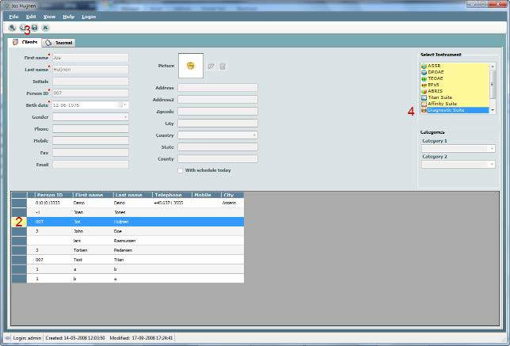Click the green X toolbar icon
The height and width of the screenshot is (346, 510).
46,28
